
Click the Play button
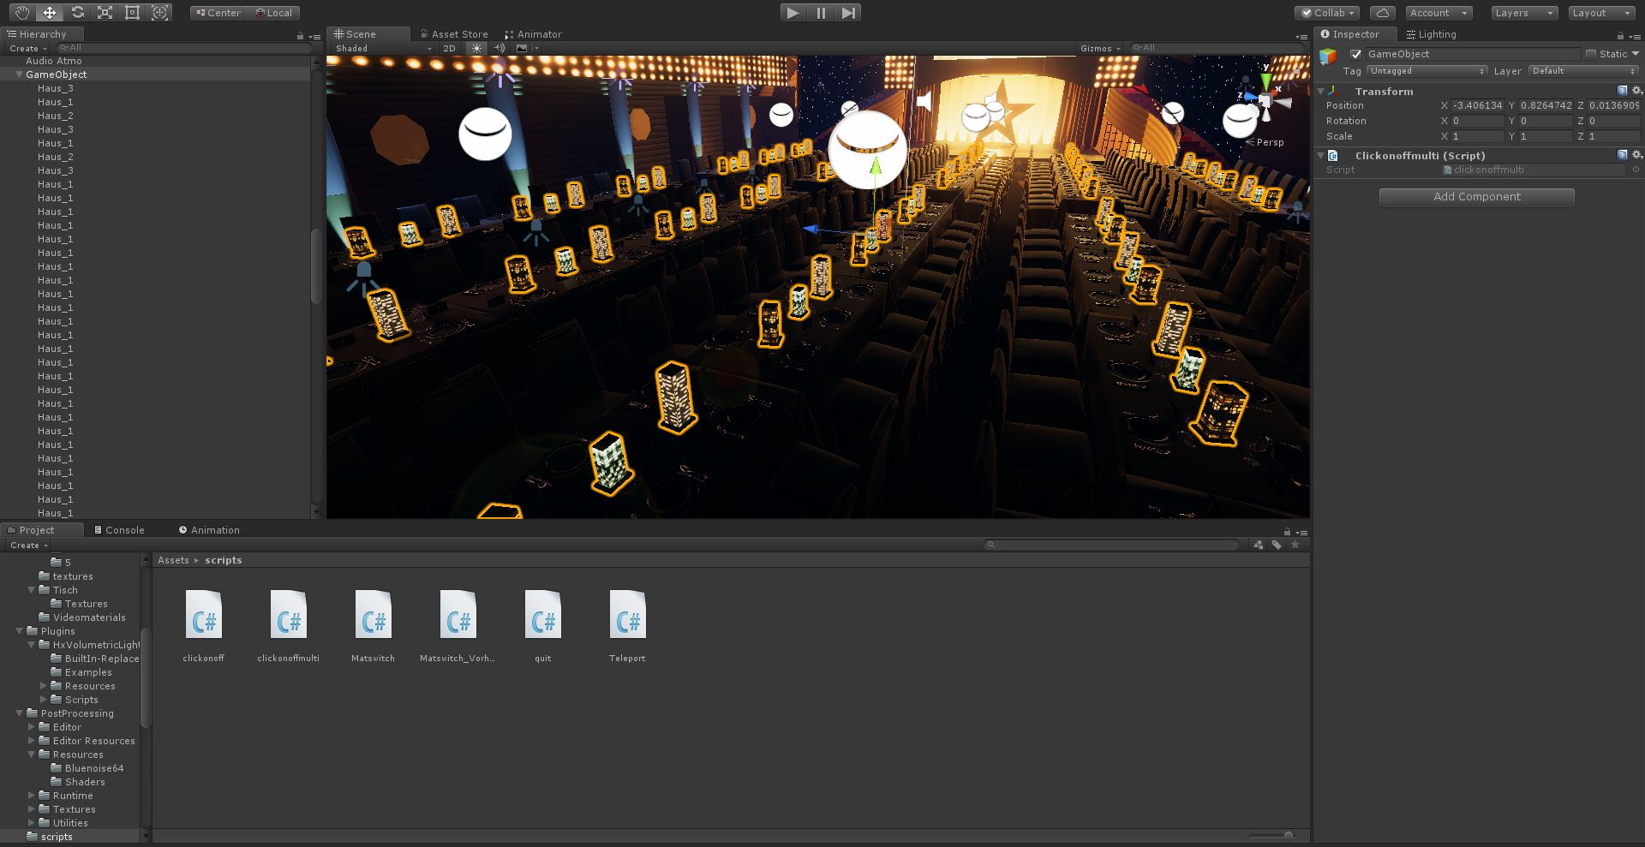(793, 13)
